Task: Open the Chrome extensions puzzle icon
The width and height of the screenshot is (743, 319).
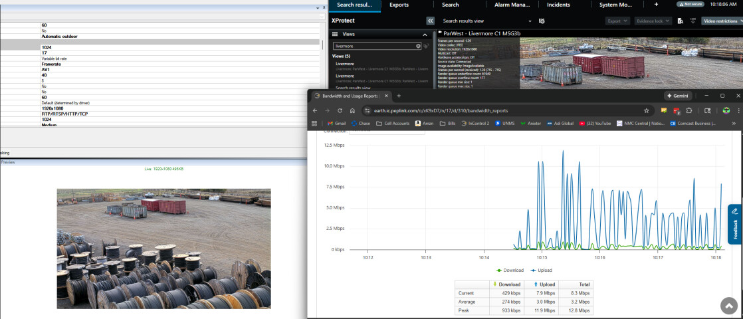Action: pos(689,110)
